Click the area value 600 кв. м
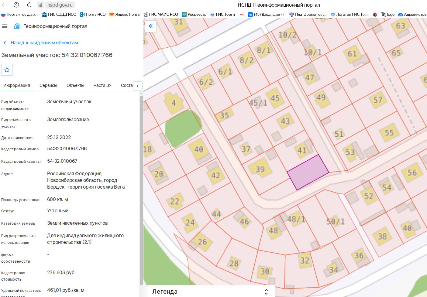Viewport: 427px width, 297px height. [57, 200]
